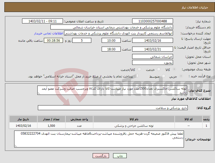This screenshot has width=215, height=163.
Task: Toggle the اسناد خزانه اسلامی payment checkbox
Action: point(137,76)
